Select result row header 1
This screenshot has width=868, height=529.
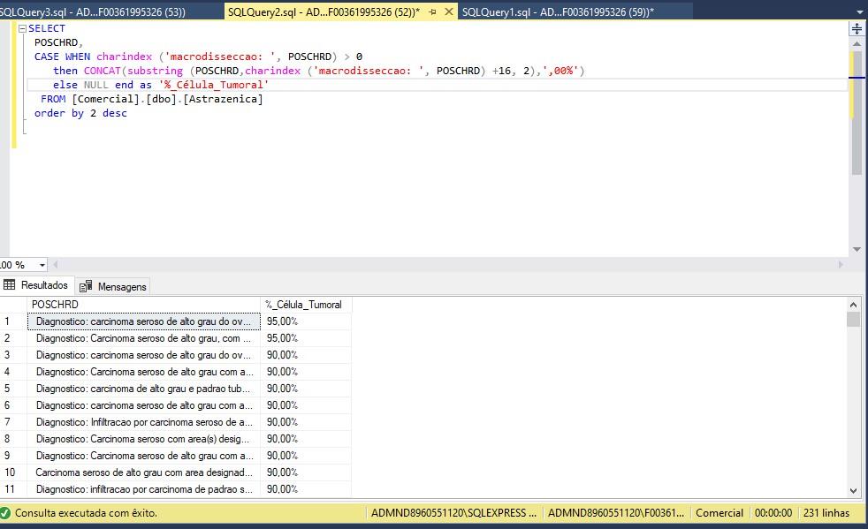[x=13, y=321]
